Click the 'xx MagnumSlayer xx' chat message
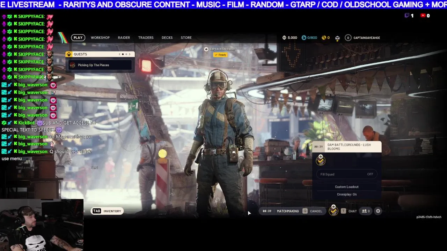This screenshot has height=251, width=447. 70,137
